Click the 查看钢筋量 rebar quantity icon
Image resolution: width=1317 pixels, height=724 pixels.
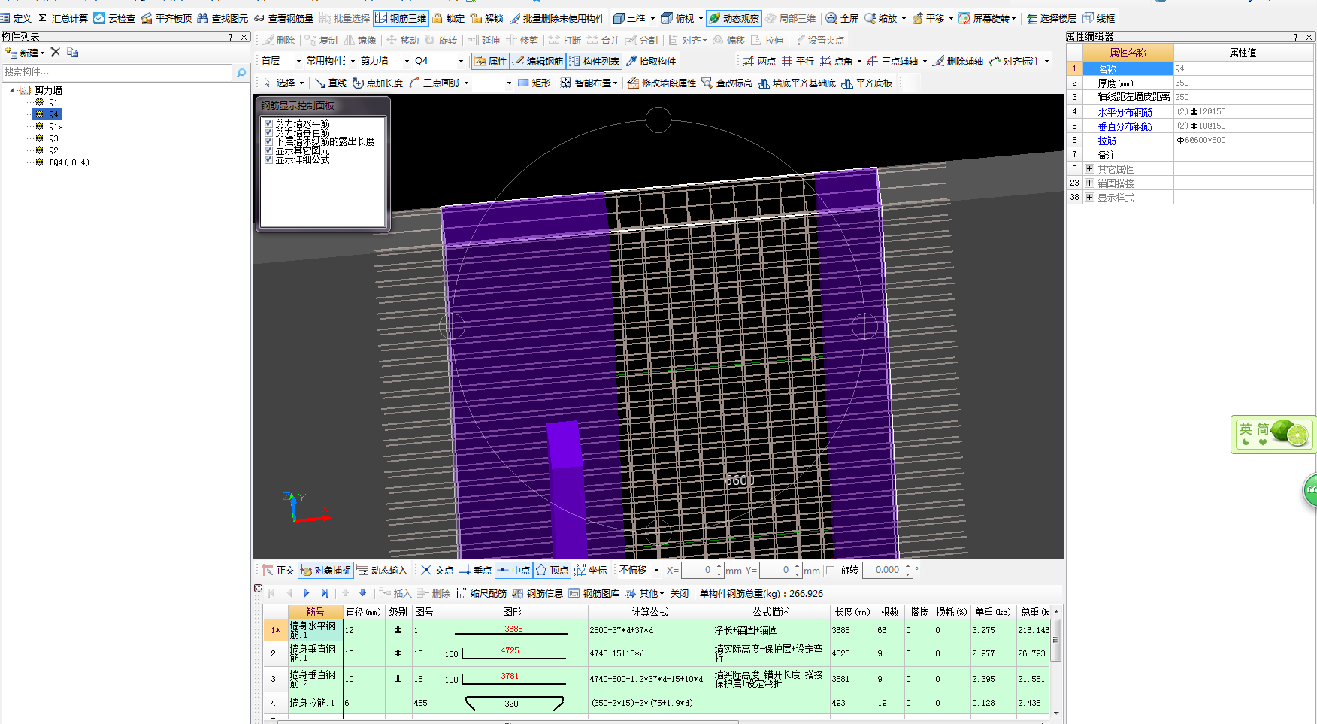pyautogui.click(x=283, y=18)
